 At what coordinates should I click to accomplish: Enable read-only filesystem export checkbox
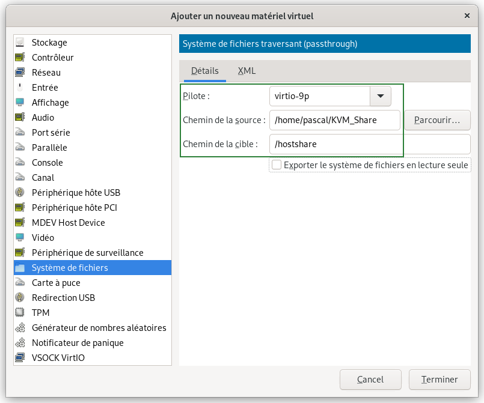[276, 165]
